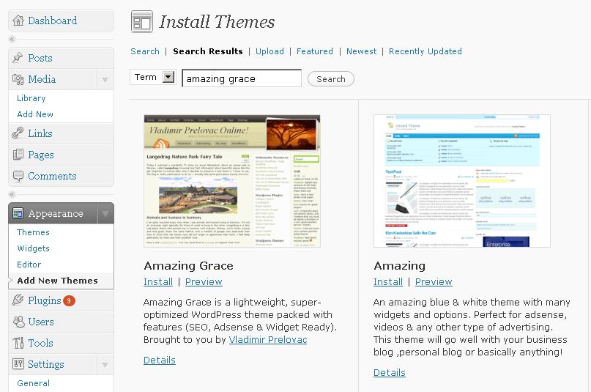Click the Pages document icon
Screen dimensions: 591x392
pyautogui.click(x=18, y=155)
